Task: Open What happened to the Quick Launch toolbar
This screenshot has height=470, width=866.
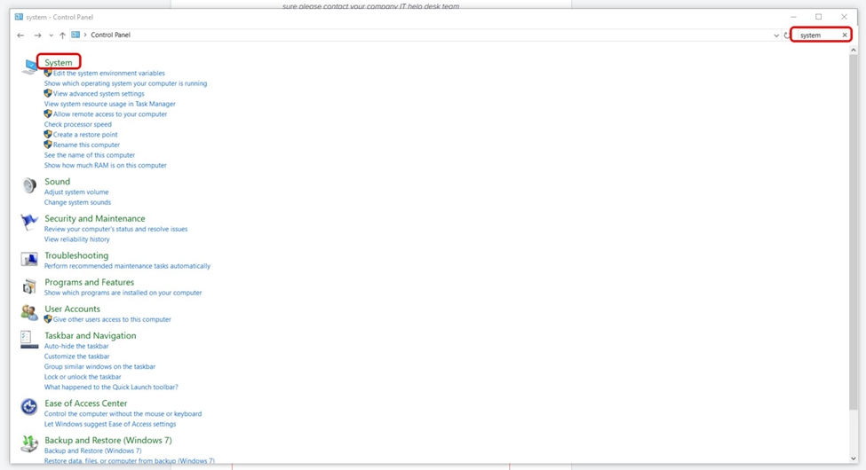Action: tap(111, 388)
